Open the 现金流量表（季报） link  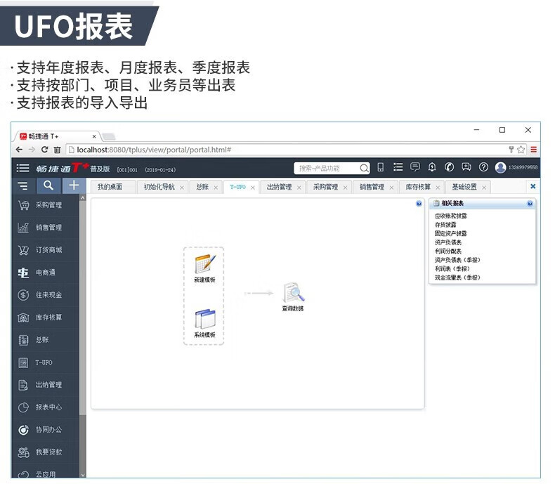point(457,277)
